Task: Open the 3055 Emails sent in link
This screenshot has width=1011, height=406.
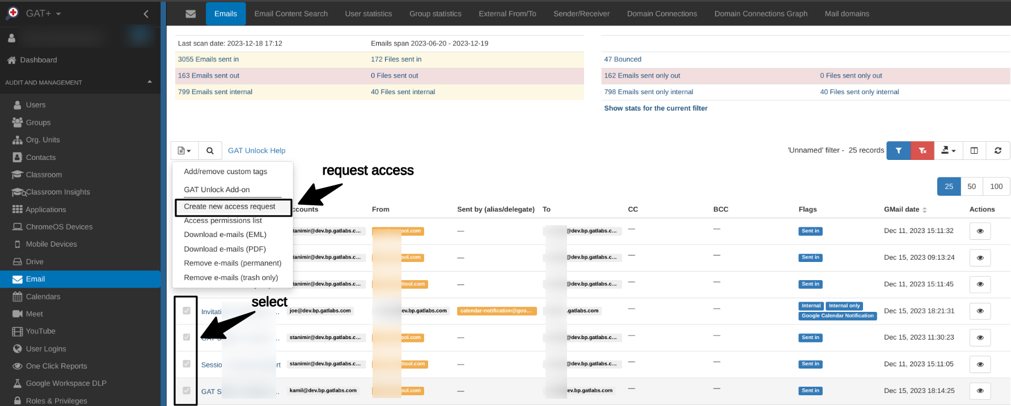Action: tap(209, 60)
